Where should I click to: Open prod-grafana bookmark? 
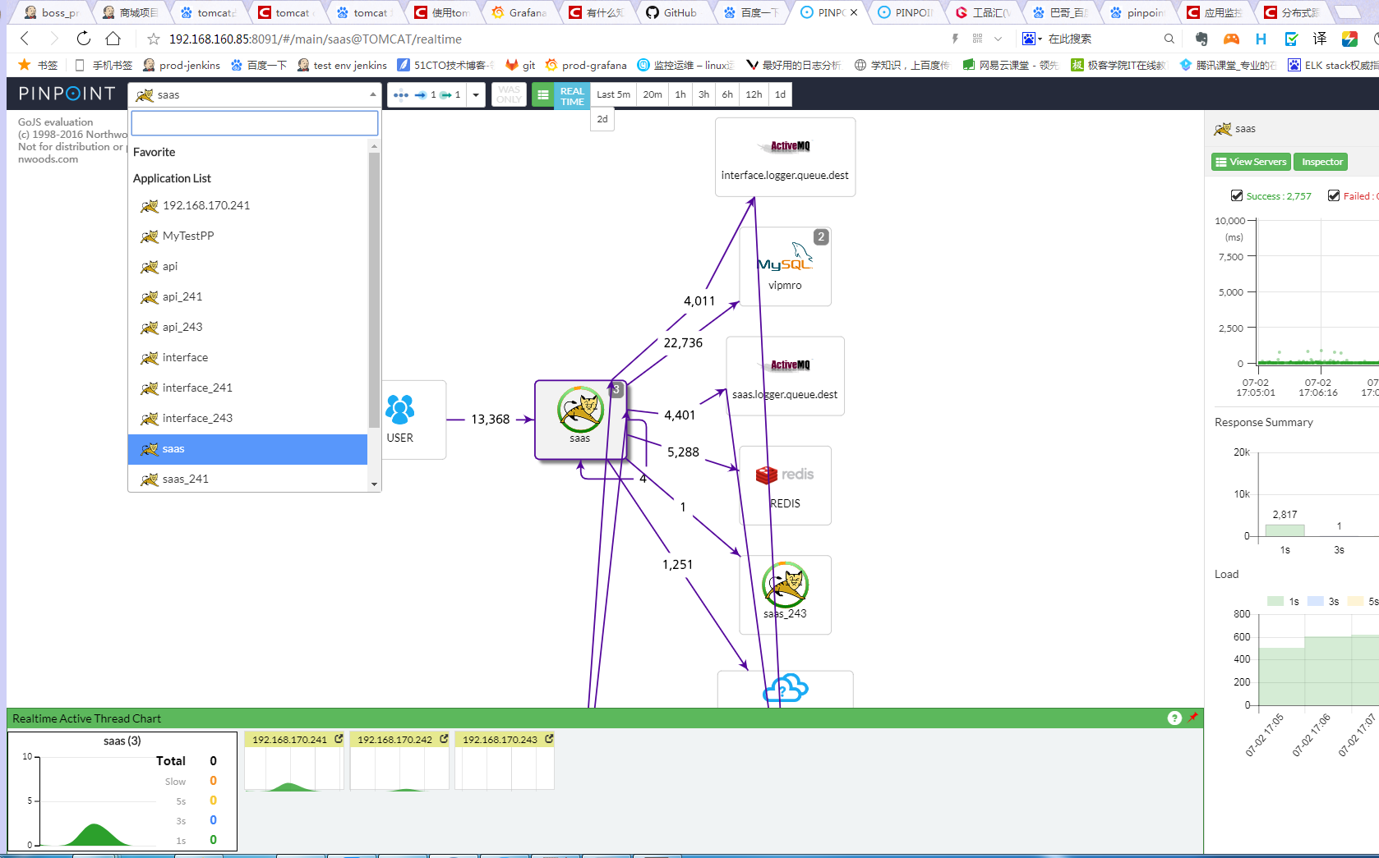[x=586, y=65]
